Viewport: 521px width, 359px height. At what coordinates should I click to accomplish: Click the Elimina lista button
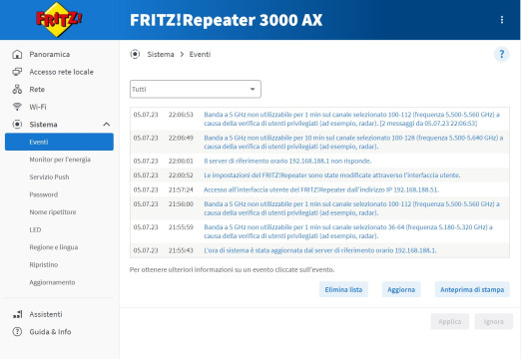point(343,289)
